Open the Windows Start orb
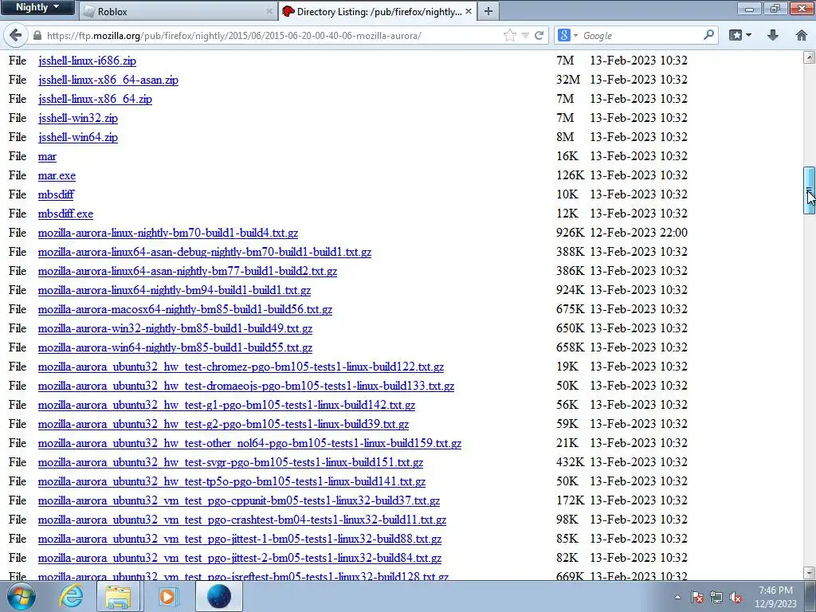Image resolution: width=816 pixels, height=612 pixels. tap(22, 596)
